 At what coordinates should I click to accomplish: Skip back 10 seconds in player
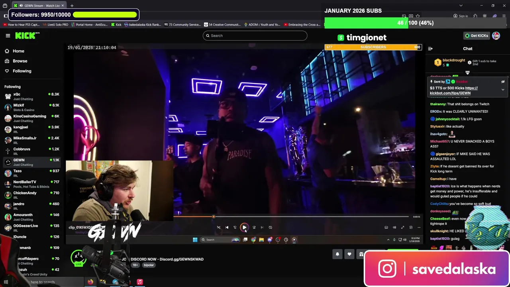pyautogui.click(x=235, y=227)
